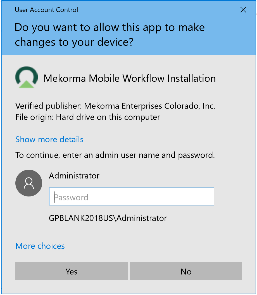Click "changes to your device?" heading line

pyautogui.click(x=74, y=42)
